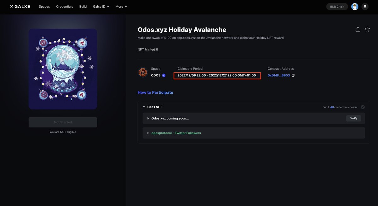Click the ODOS verified badge
378x206 pixels.
tap(164, 75)
